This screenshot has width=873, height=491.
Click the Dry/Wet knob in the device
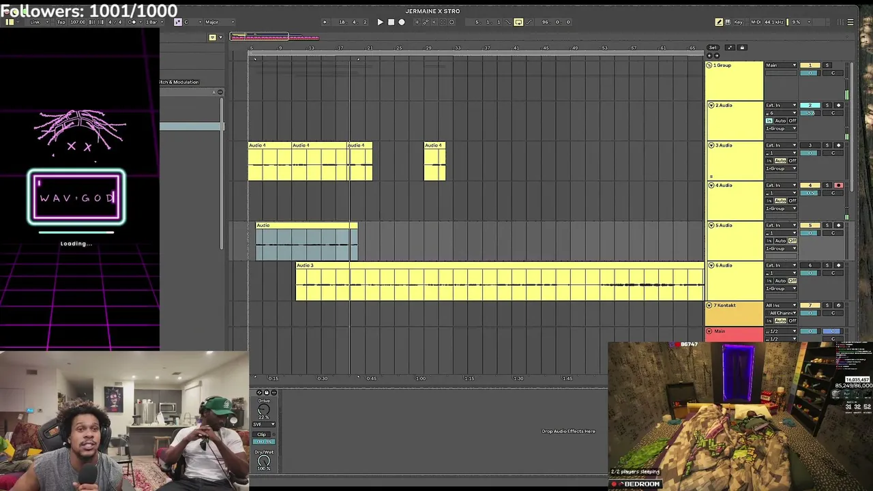tap(264, 461)
